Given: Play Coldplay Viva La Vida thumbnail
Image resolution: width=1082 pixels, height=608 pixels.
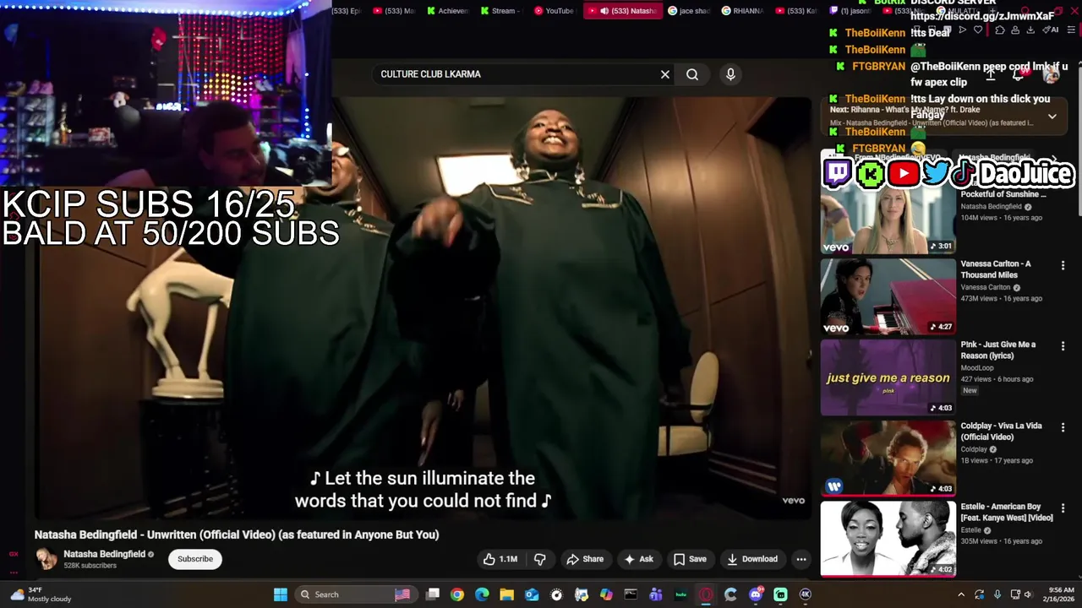Looking at the screenshot, I should click(888, 459).
